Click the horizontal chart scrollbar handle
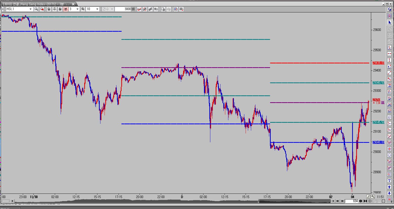 (259, 201)
